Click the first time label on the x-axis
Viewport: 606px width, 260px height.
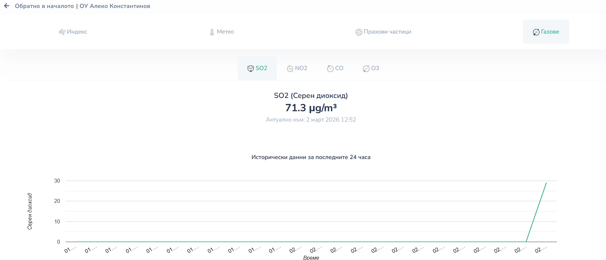click(70, 250)
